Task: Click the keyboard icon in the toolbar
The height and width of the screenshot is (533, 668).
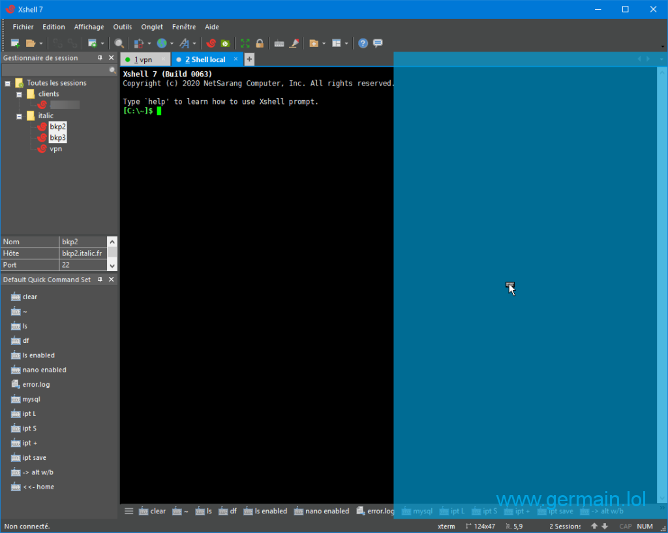Action: [279, 43]
